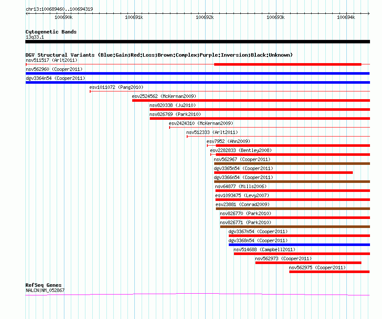This screenshot has height=319, width=382.
Task: Click the red dgv3365n54 loss bar
Action: coord(283,173)
